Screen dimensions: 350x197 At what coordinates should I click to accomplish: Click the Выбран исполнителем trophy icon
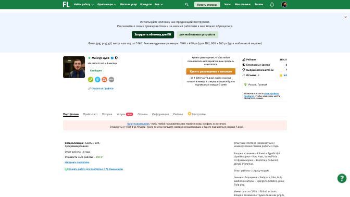click(x=244, y=70)
